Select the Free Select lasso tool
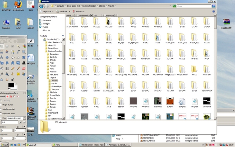 13,46
